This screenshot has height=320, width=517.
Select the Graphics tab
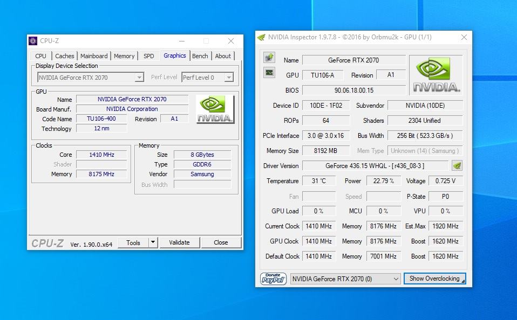point(175,55)
